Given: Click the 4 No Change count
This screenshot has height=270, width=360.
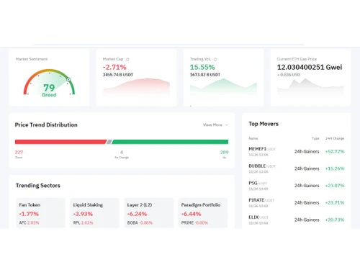Looking at the screenshot, I should click(122, 153).
